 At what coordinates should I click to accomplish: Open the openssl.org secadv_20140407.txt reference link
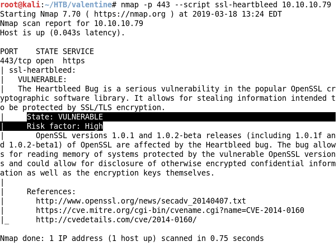coord(141,201)
